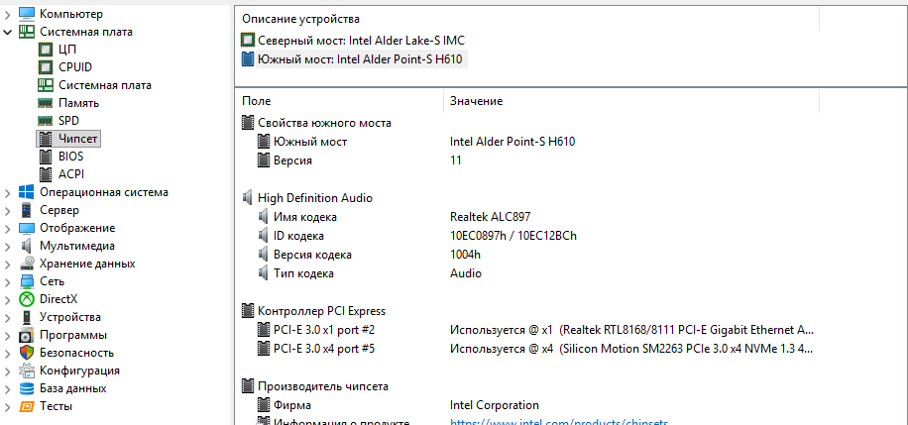Click the Системная плата motherboard icon
908x425 pixels.
pyautogui.click(x=27, y=32)
